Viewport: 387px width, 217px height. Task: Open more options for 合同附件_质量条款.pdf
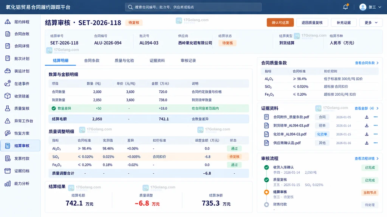(376, 117)
